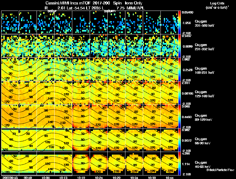Click the top color bar for 331-589 keV

click(x=179, y=23)
